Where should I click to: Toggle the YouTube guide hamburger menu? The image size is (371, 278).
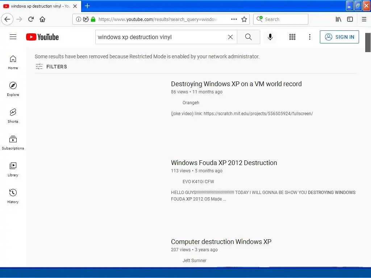tap(13, 37)
